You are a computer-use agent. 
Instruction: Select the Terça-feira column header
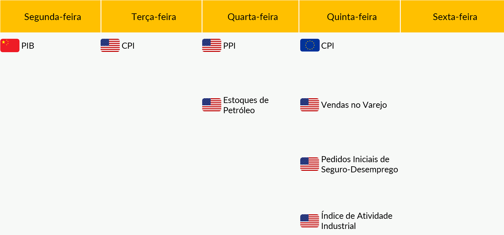point(152,17)
